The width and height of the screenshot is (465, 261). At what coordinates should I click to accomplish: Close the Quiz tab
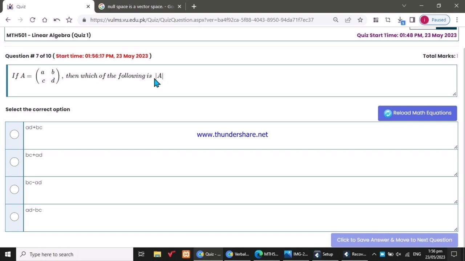click(x=88, y=7)
